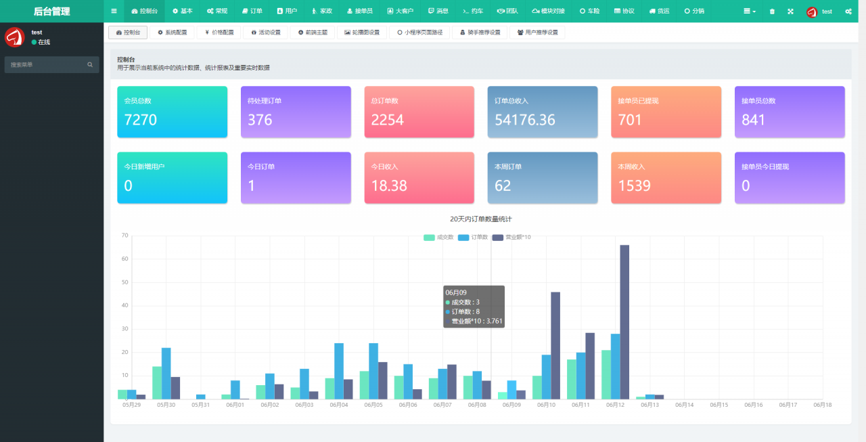
Task: Toggle the 成交数 series in the chart legend
Action: pyautogui.click(x=438, y=238)
